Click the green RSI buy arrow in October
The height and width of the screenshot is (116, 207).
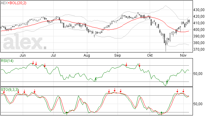coord(167,82)
